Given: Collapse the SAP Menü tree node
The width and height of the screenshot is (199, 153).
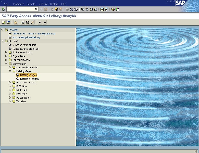Looking at the screenshot, I should click(2, 41).
